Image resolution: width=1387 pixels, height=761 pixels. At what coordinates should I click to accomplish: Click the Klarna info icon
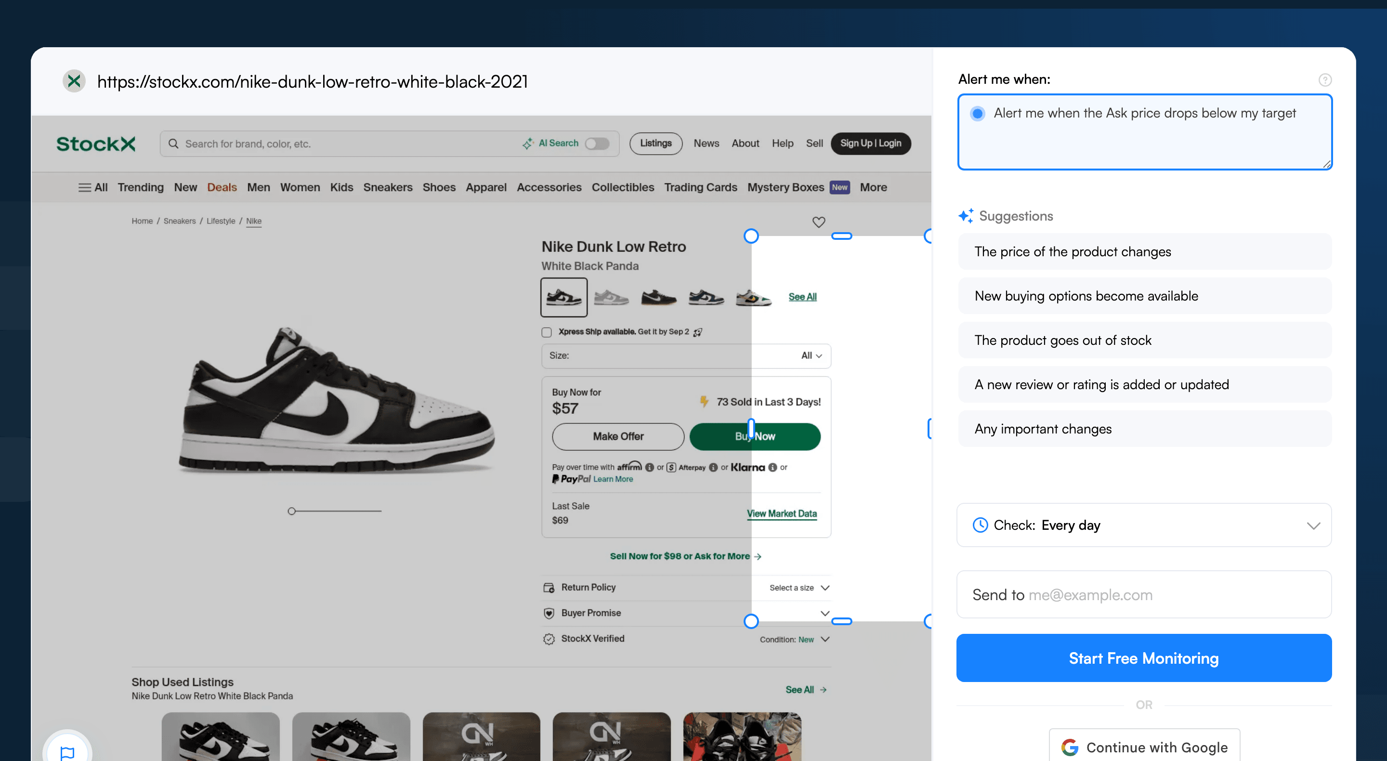pos(772,468)
